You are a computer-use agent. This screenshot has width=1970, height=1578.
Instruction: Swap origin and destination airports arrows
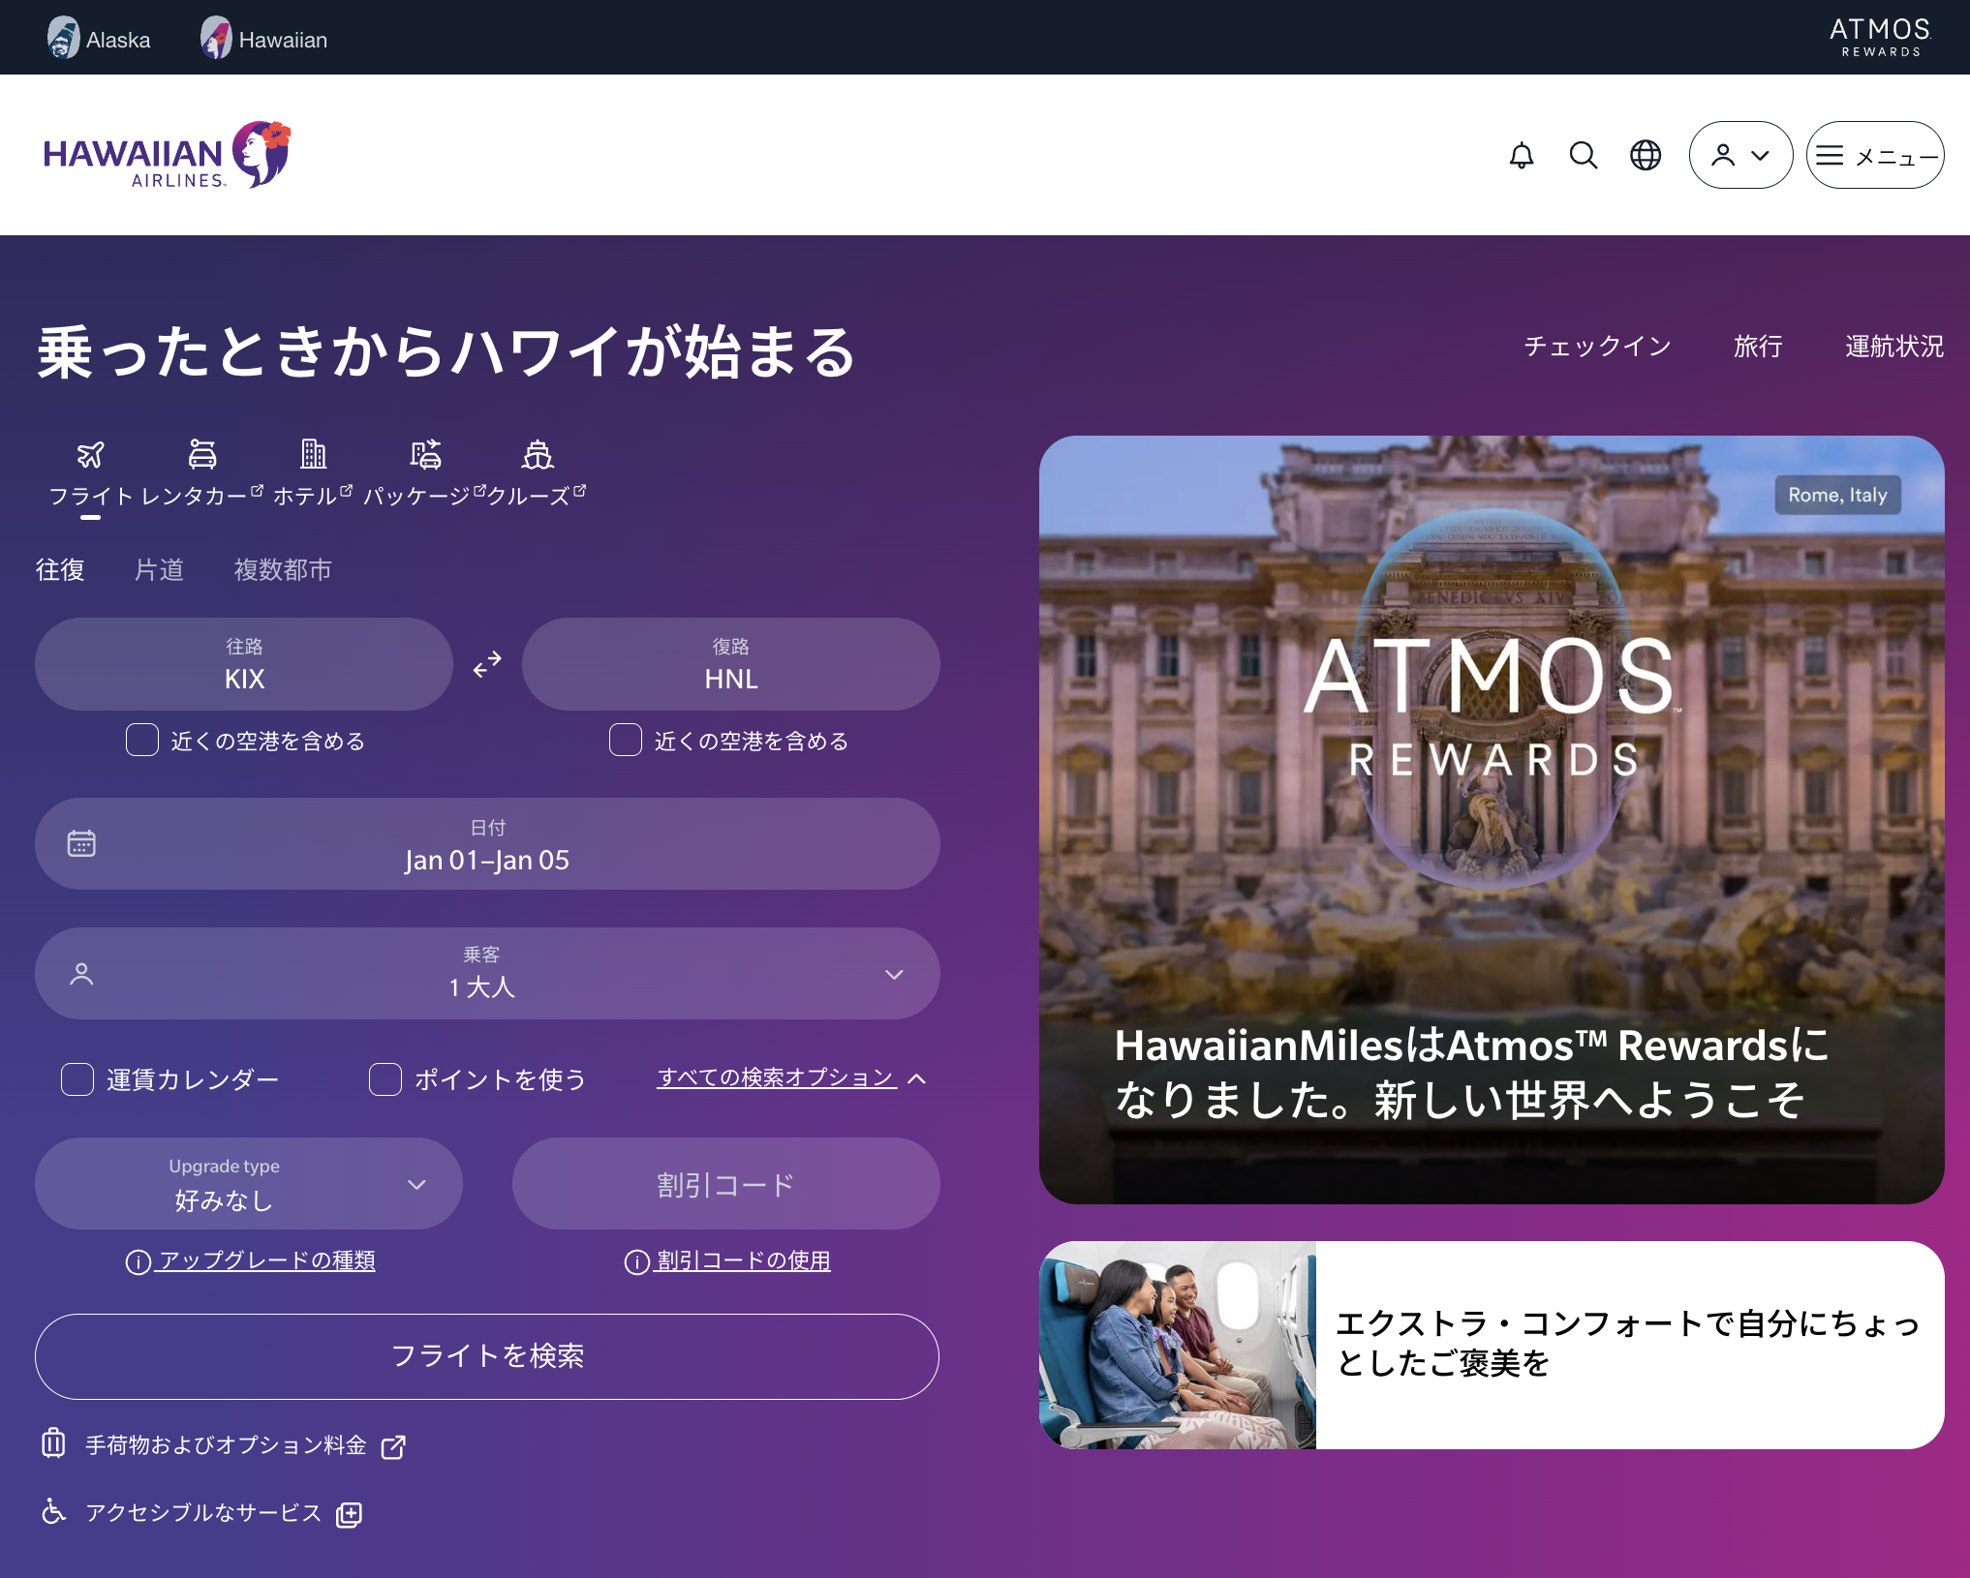487,665
